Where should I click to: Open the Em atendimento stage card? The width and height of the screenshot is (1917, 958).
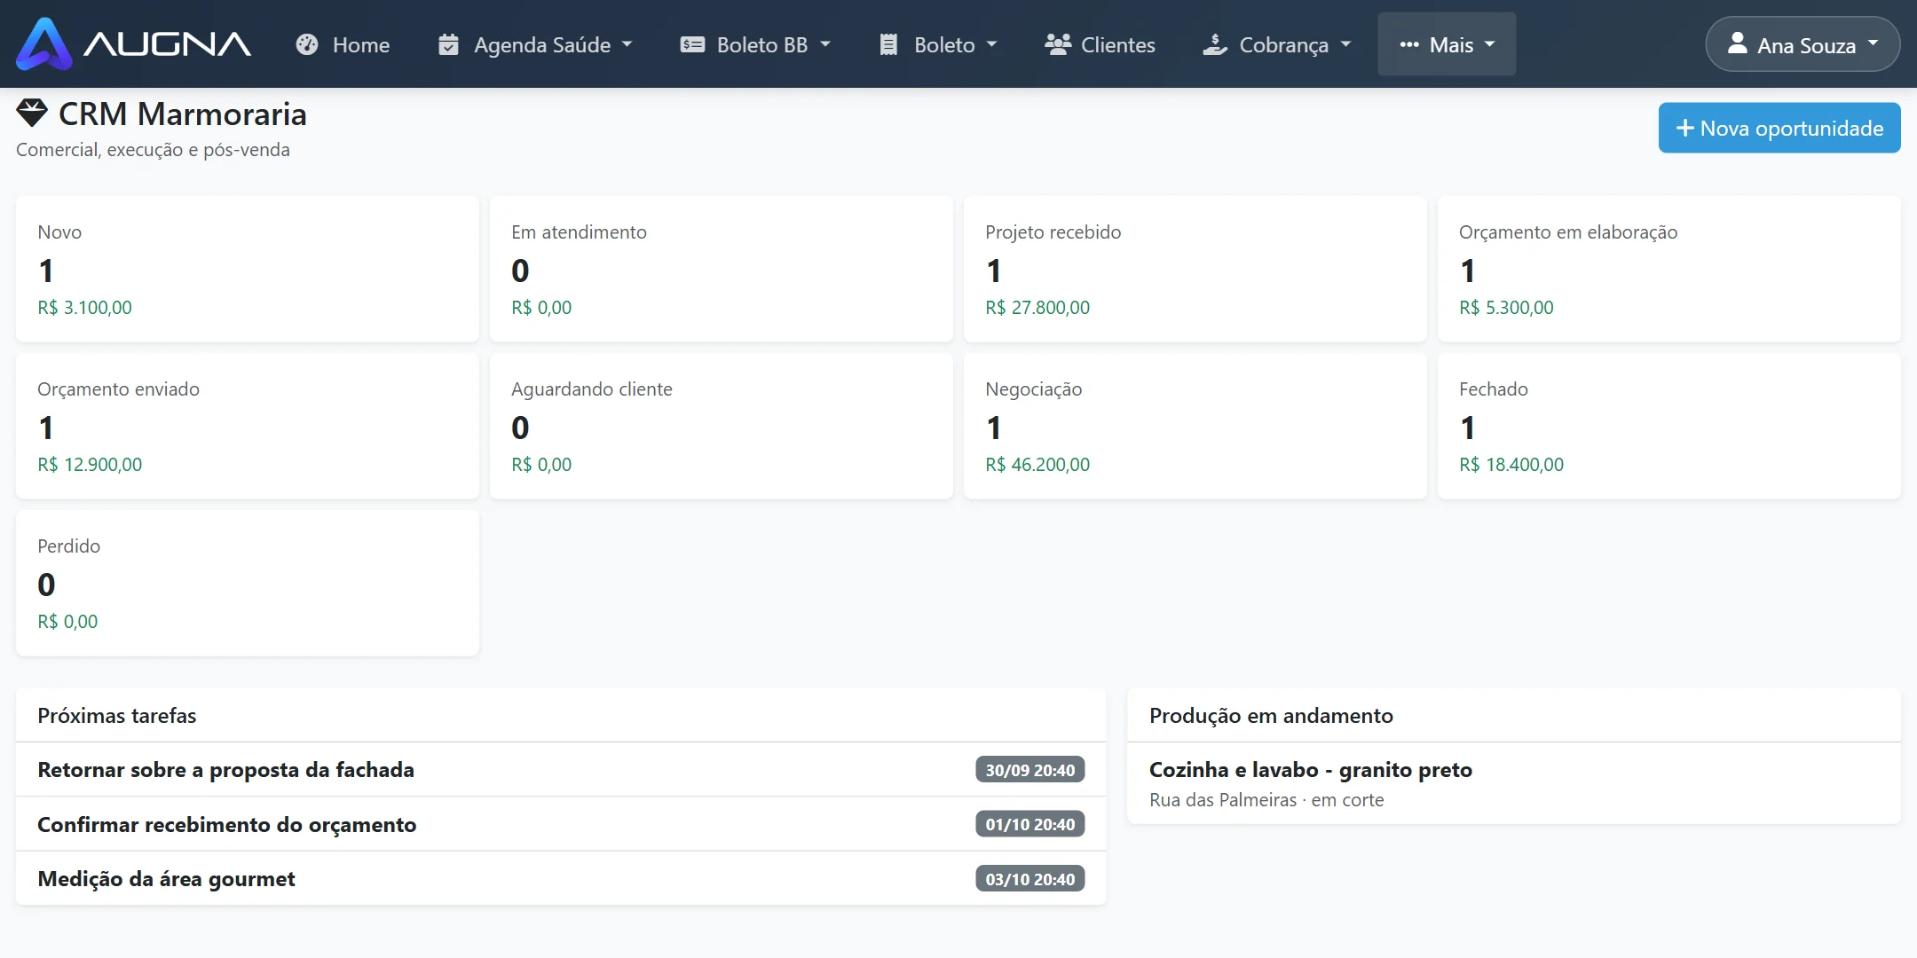click(722, 269)
